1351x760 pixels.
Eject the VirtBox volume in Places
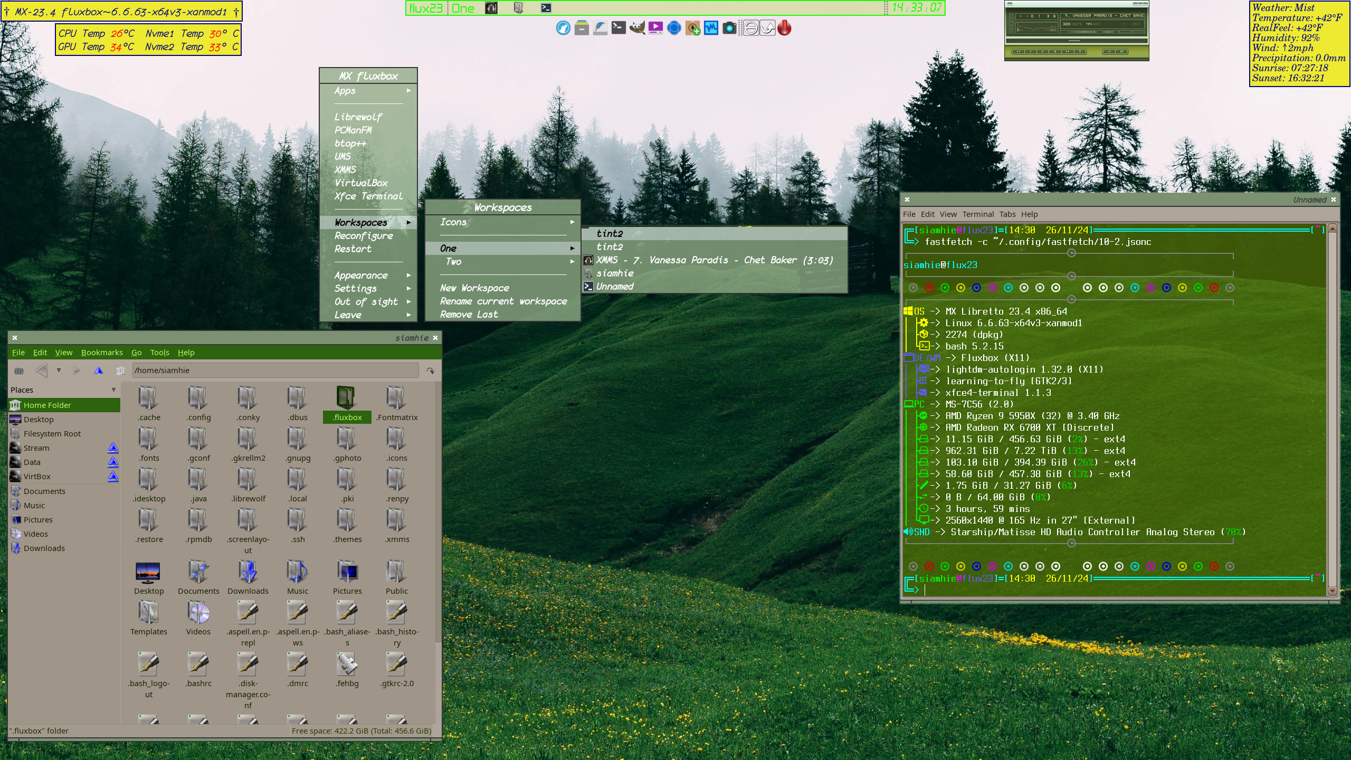113,477
